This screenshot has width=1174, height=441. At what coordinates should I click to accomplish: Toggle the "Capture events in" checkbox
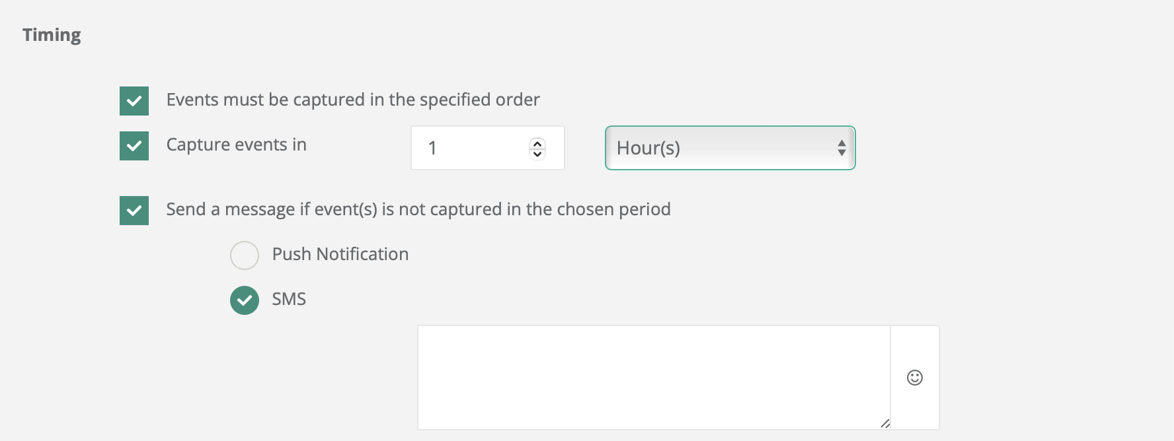click(x=134, y=146)
